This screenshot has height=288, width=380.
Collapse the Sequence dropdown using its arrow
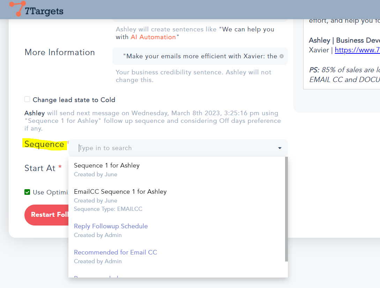[x=280, y=148]
